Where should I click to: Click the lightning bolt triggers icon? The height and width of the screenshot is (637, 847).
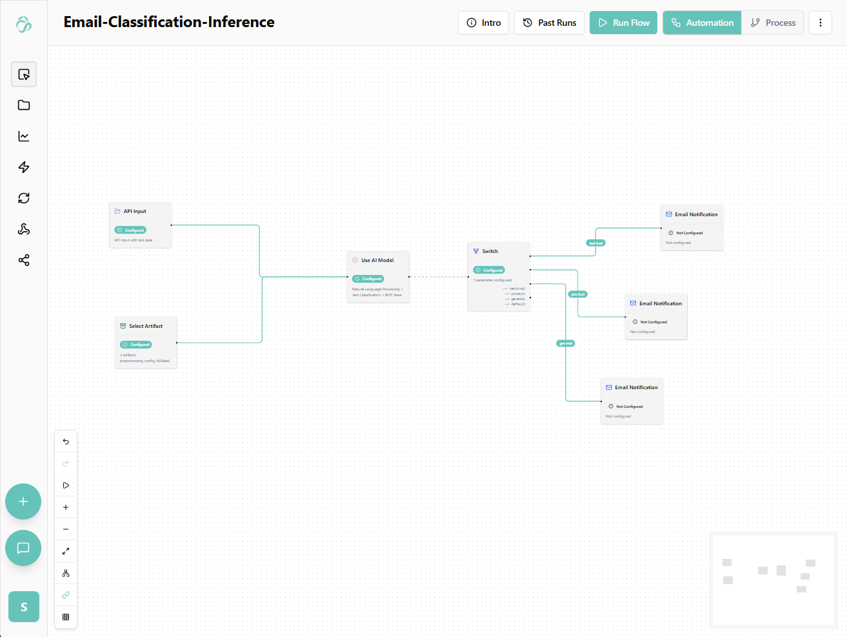click(24, 167)
